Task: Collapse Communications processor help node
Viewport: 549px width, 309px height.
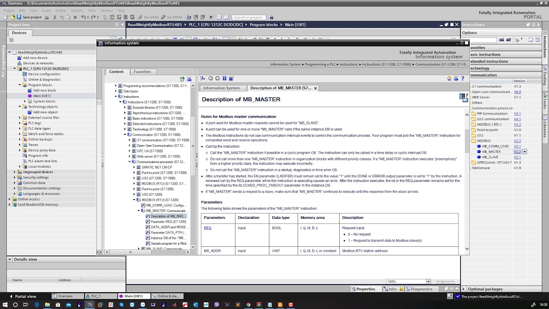Action: click(x=130, y=162)
